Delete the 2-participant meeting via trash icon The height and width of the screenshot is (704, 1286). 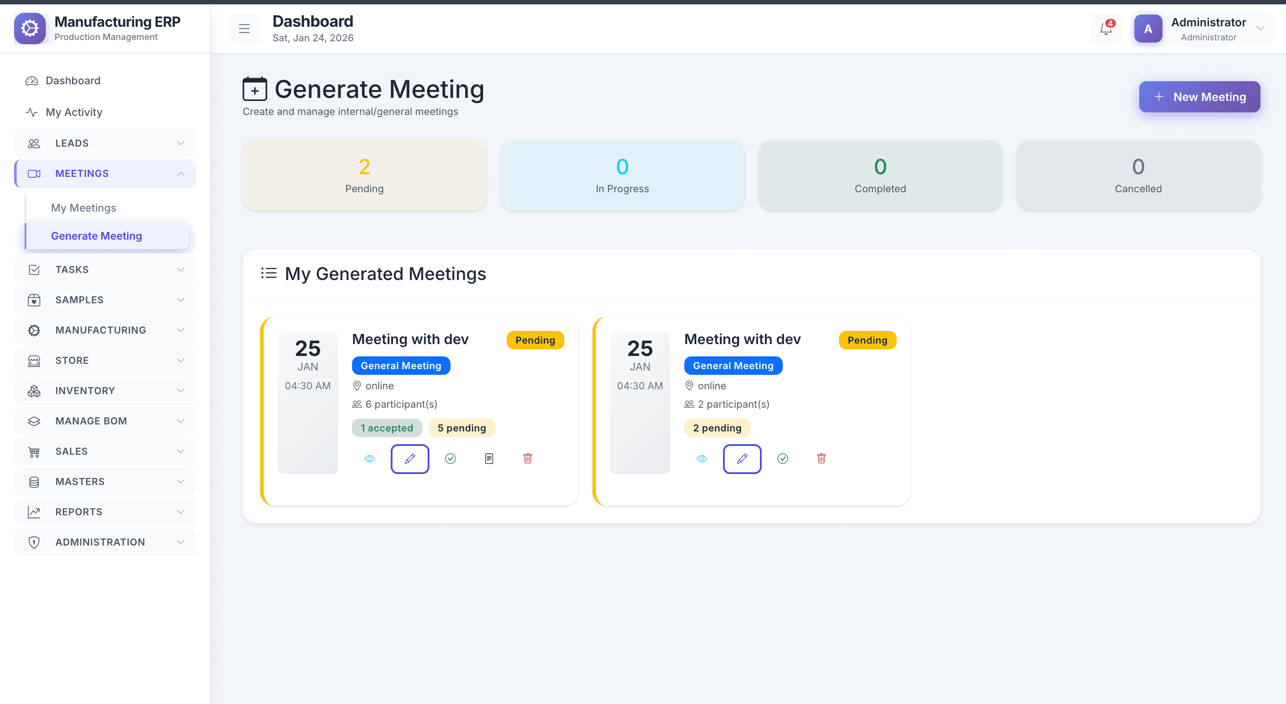821,459
